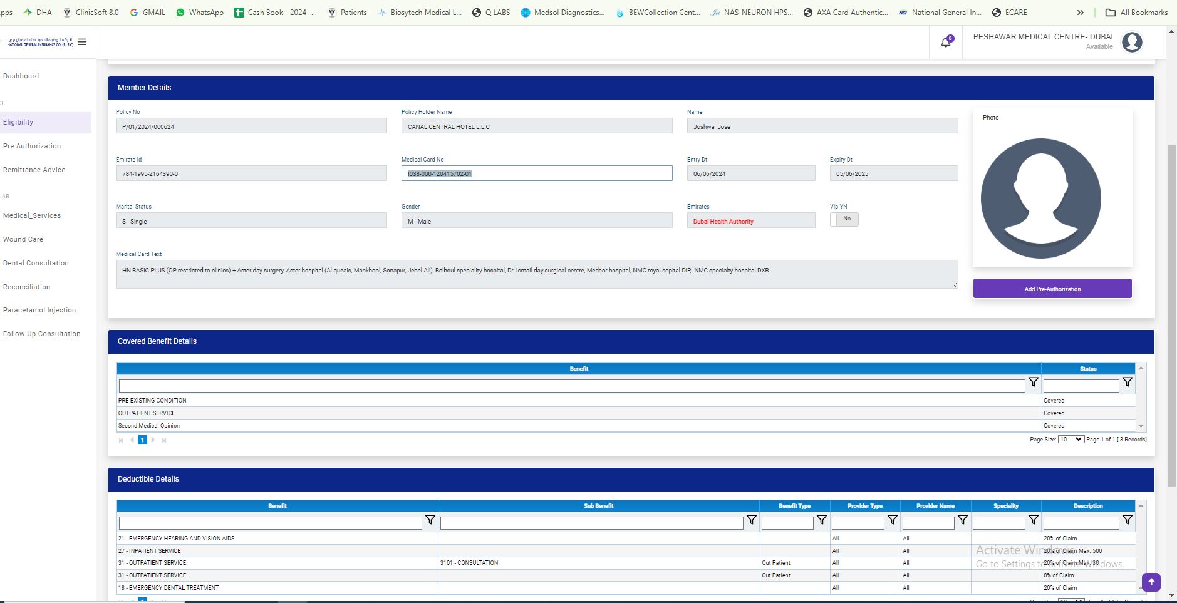Click the scroll-to-top arrow button
1177x603 pixels.
point(1151,582)
